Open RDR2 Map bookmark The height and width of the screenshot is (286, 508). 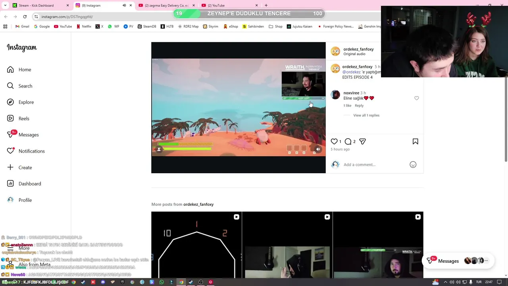pos(188,27)
